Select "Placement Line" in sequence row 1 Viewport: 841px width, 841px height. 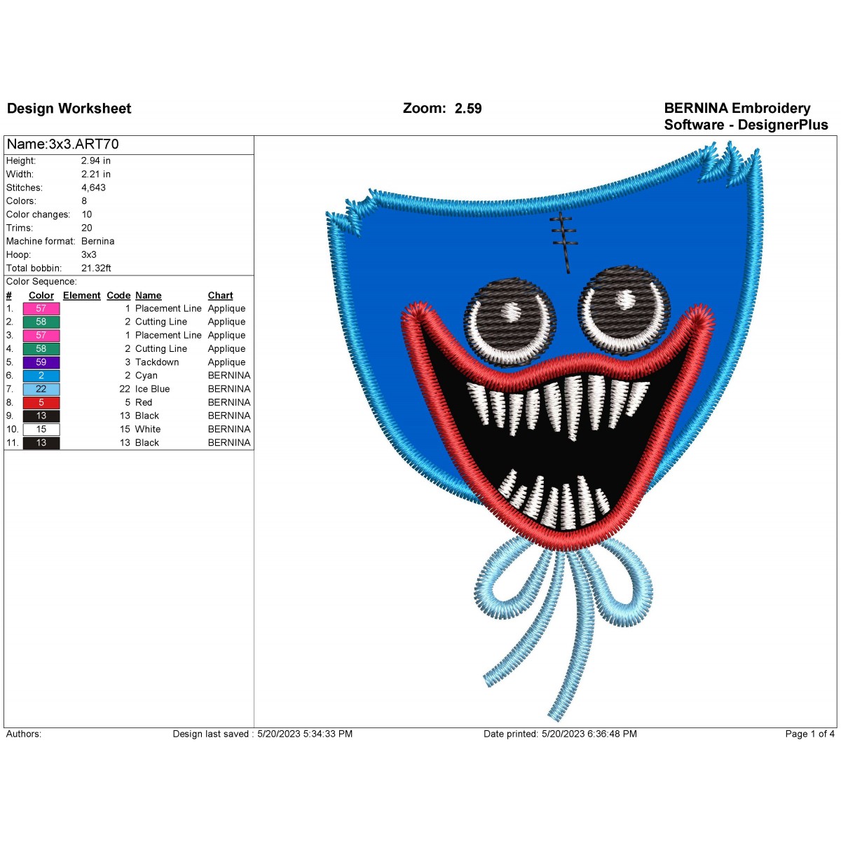pyautogui.click(x=168, y=308)
